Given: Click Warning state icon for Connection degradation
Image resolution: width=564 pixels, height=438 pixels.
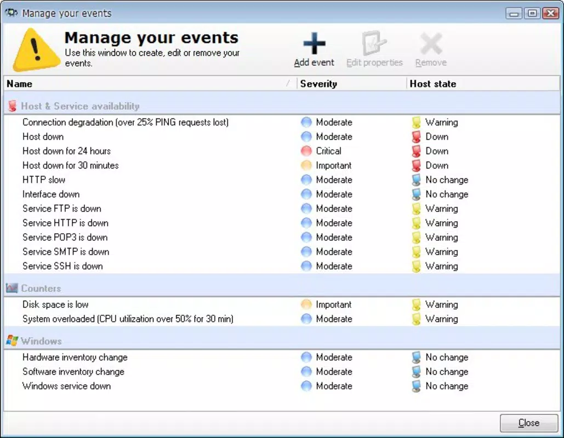Looking at the screenshot, I should point(416,122).
